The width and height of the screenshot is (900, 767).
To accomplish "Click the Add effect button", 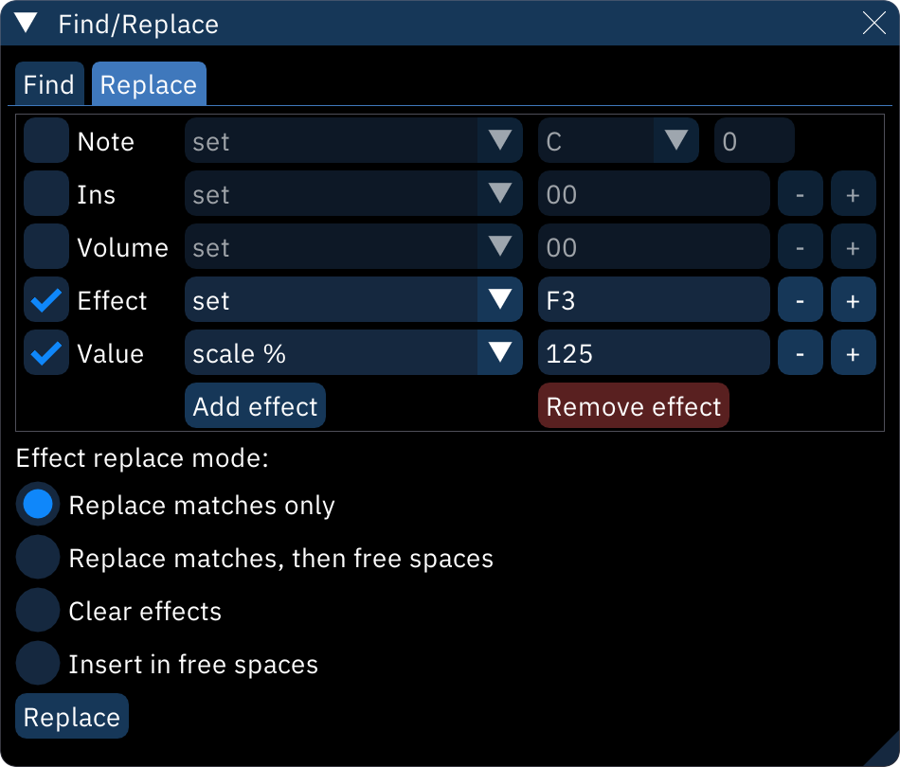I will point(254,405).
